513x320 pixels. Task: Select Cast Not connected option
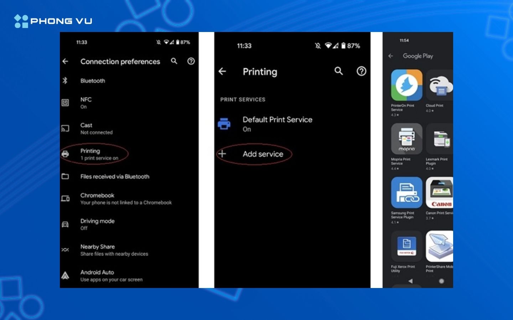(96, 128)
